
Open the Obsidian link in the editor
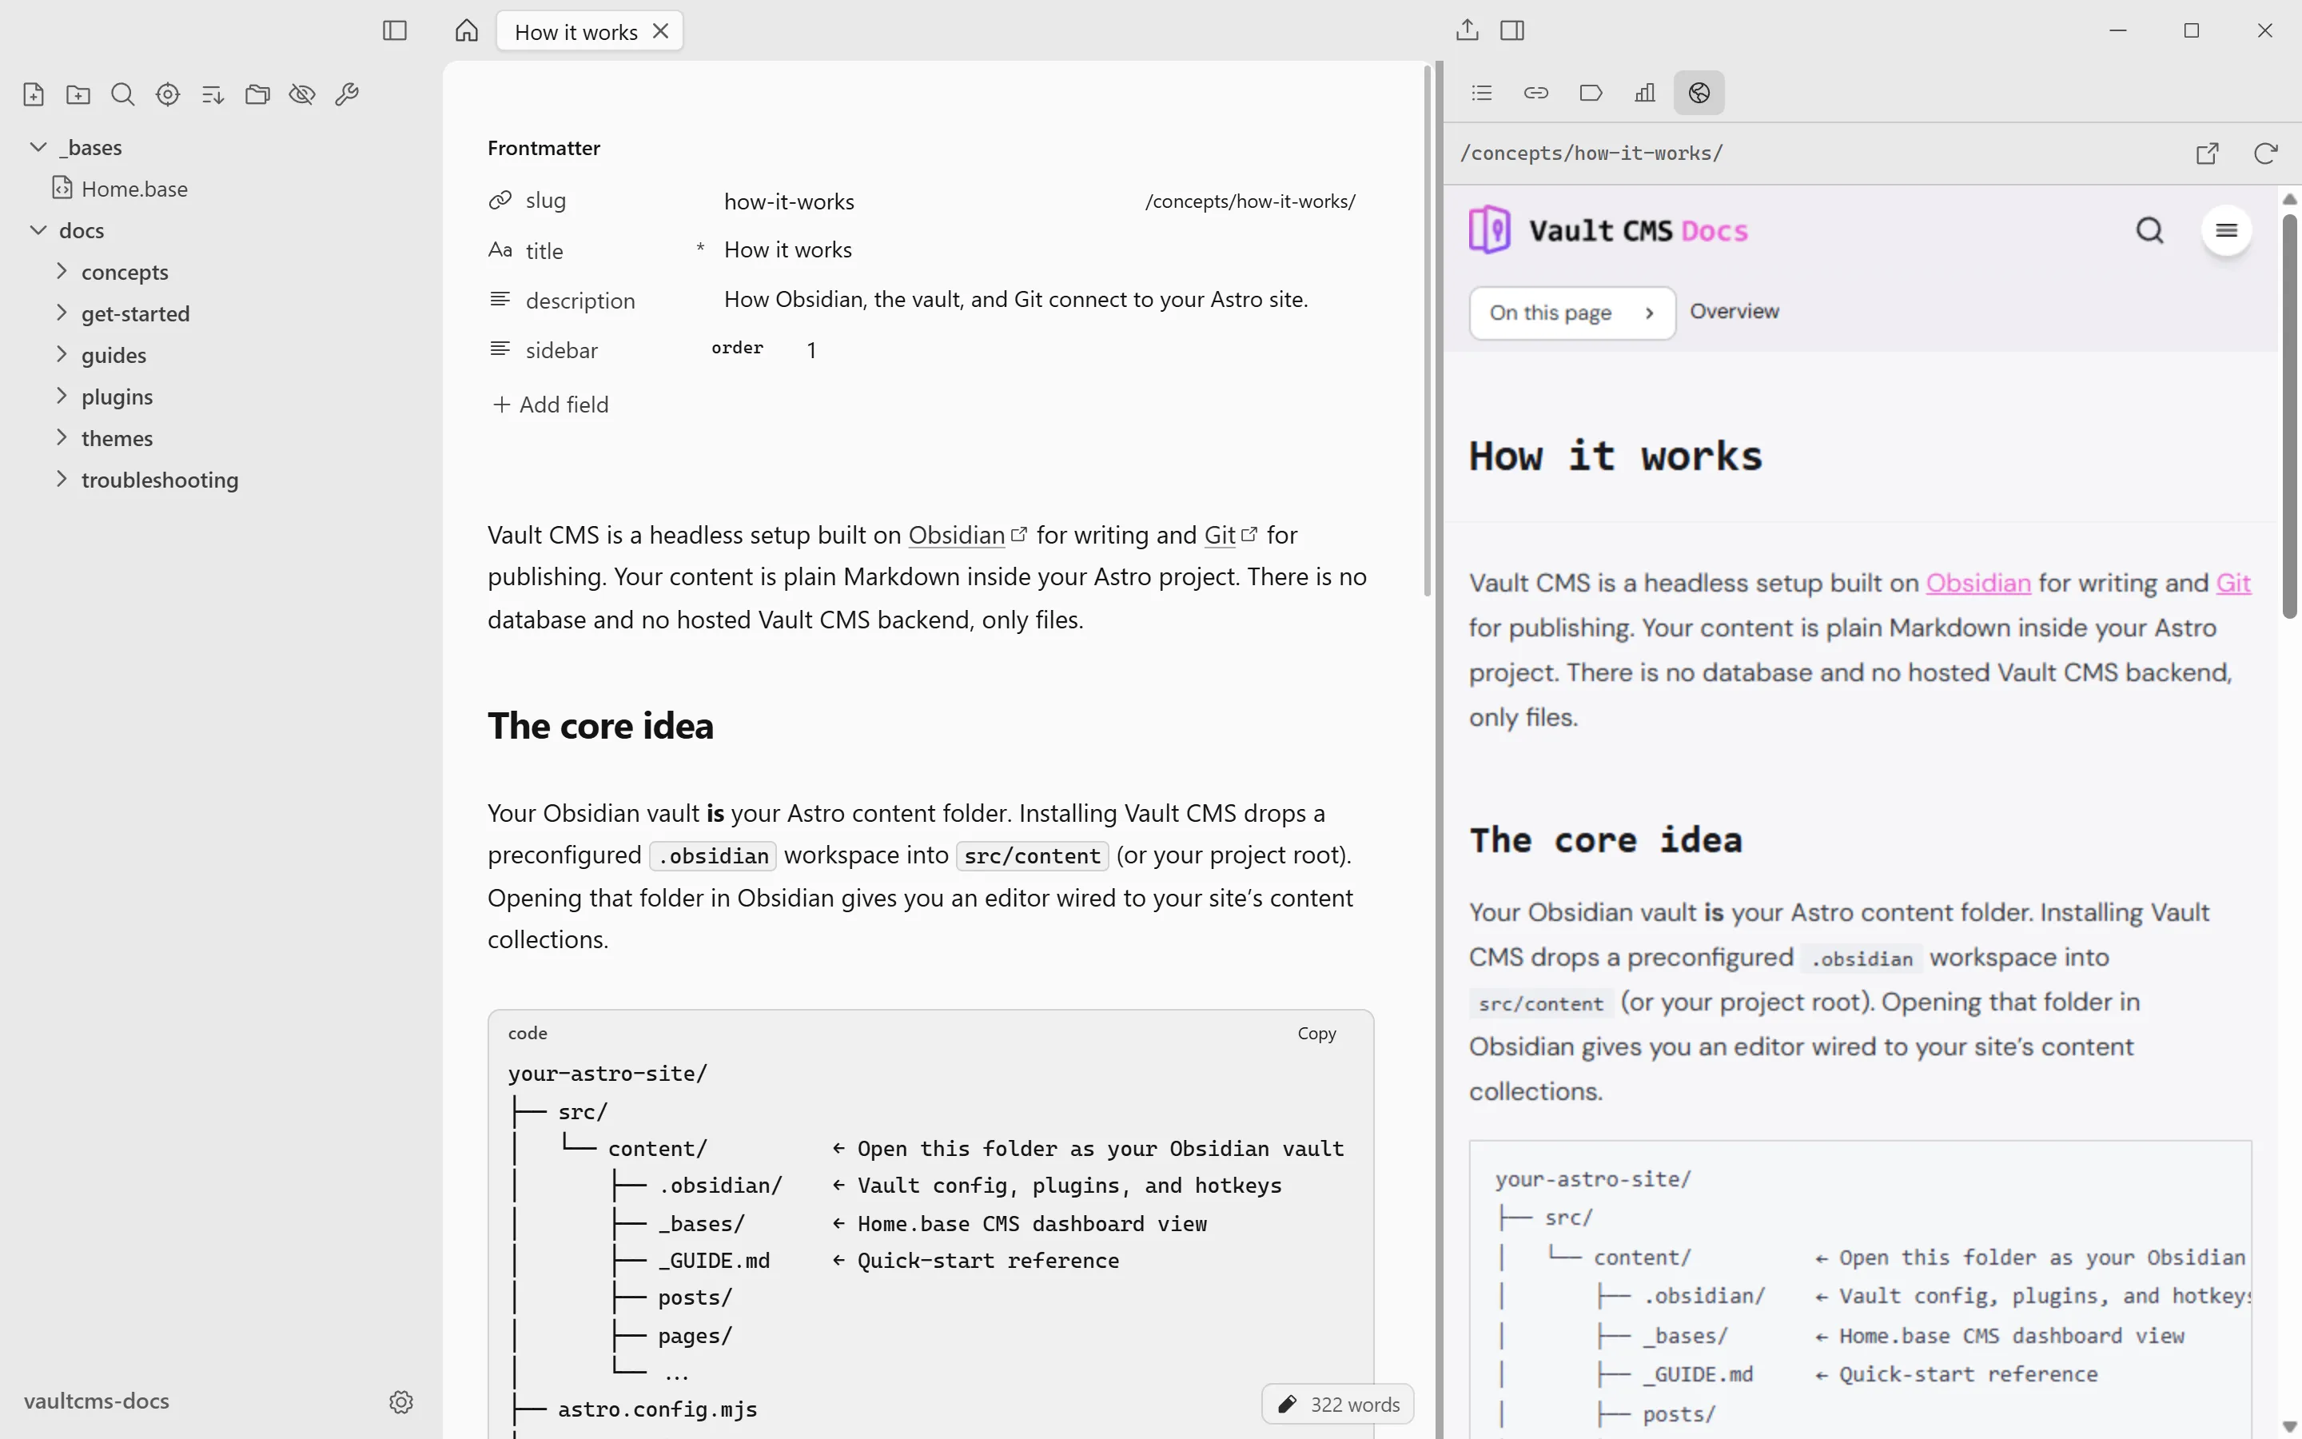click(x=957, y=535)
